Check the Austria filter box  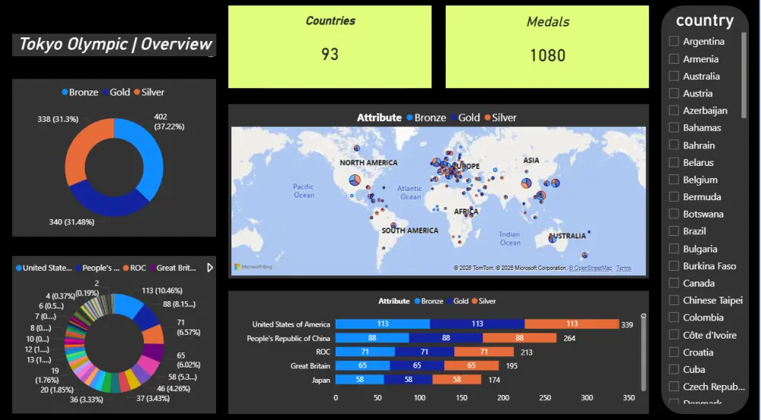(673, 93)
